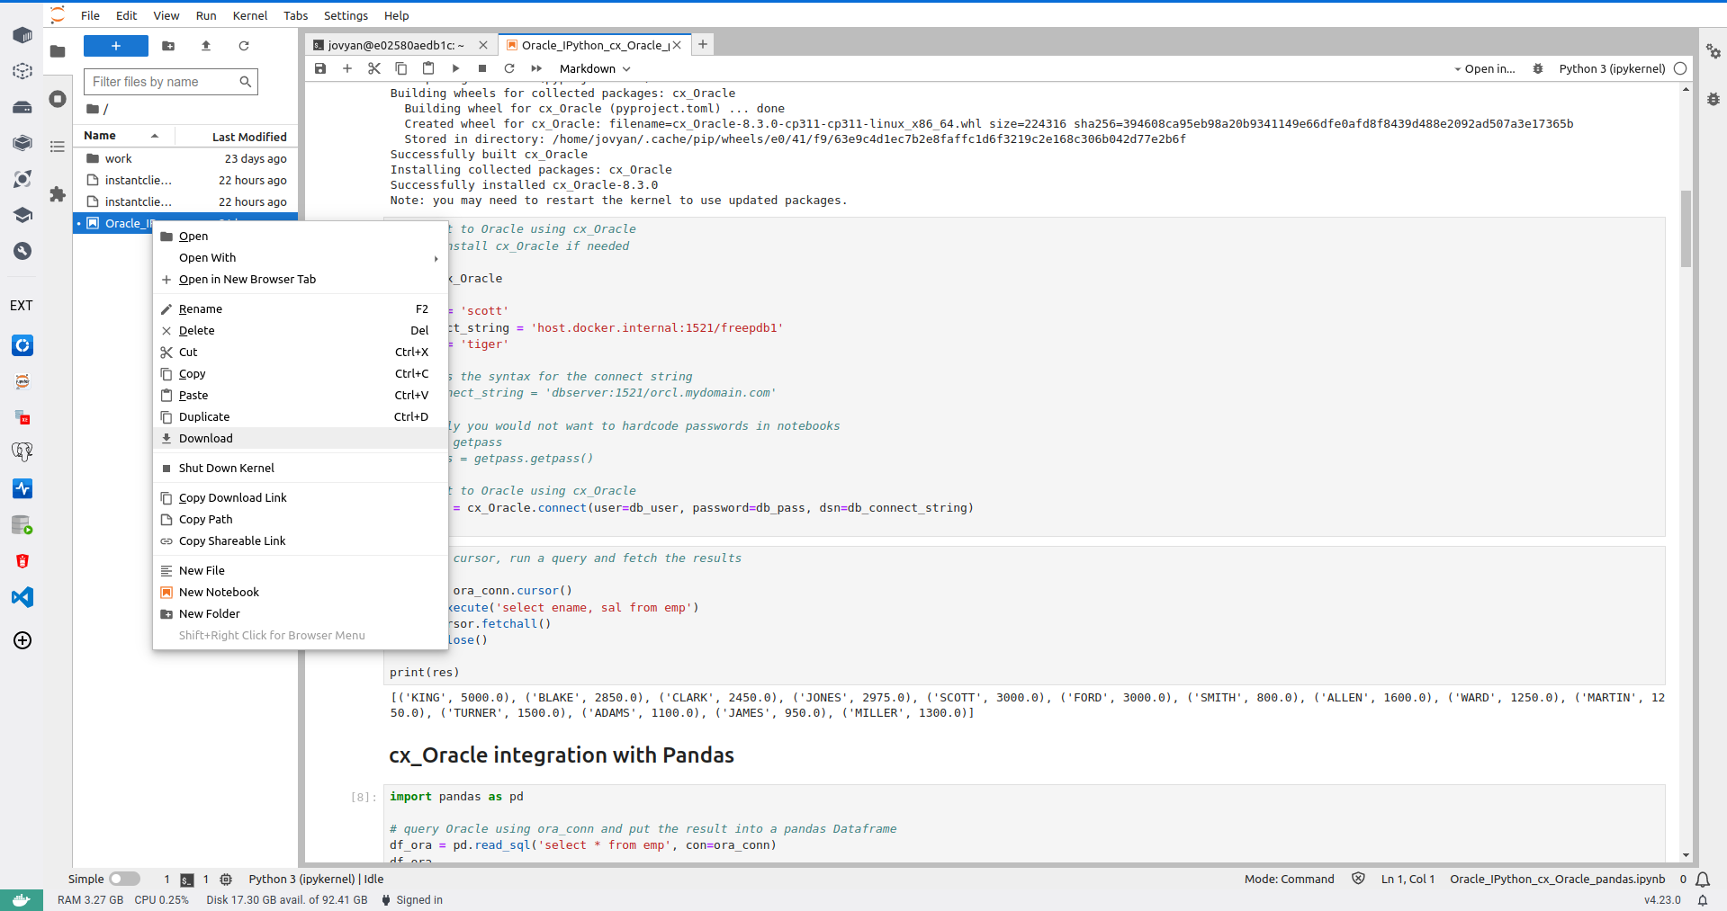
Task: Open the Markdown cell type dropdown
Action: [x=594, y=68]
